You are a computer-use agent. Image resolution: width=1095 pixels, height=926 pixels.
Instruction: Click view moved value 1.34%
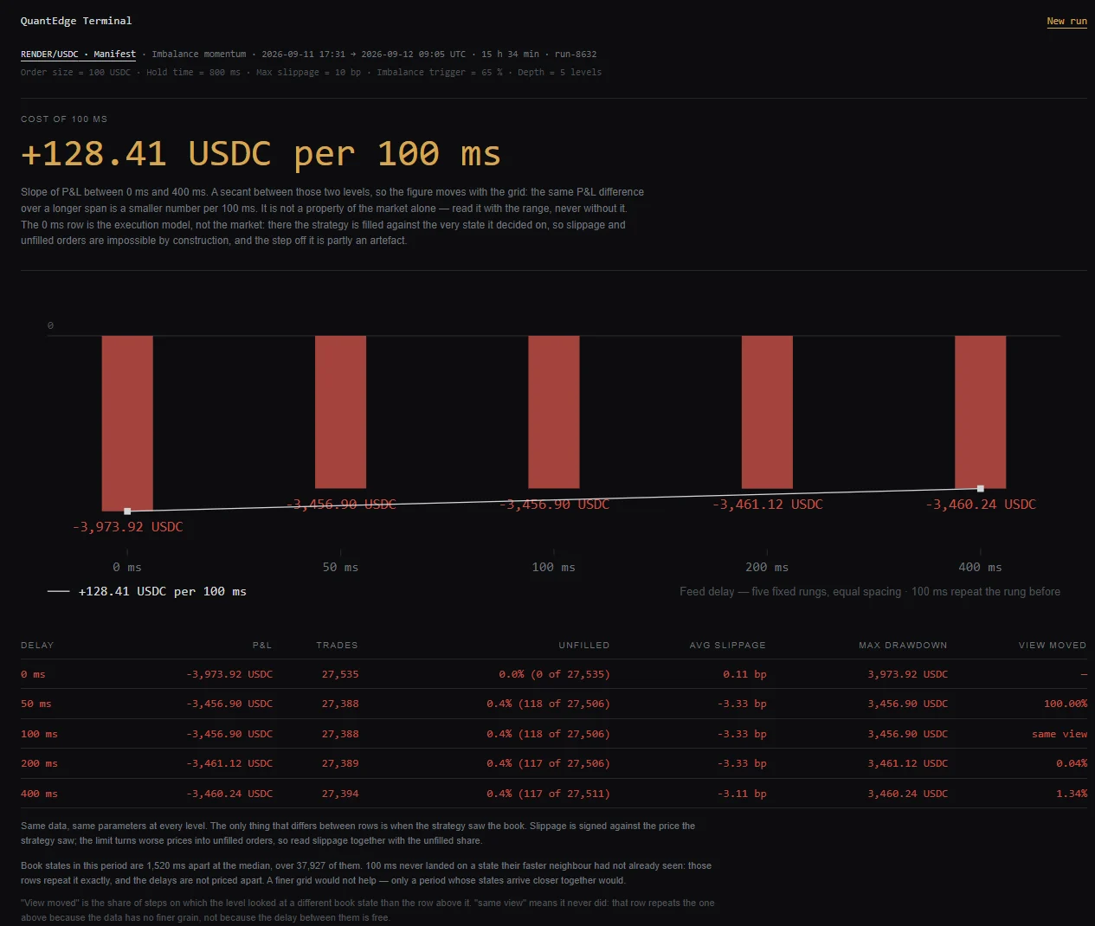point(1072,794)
